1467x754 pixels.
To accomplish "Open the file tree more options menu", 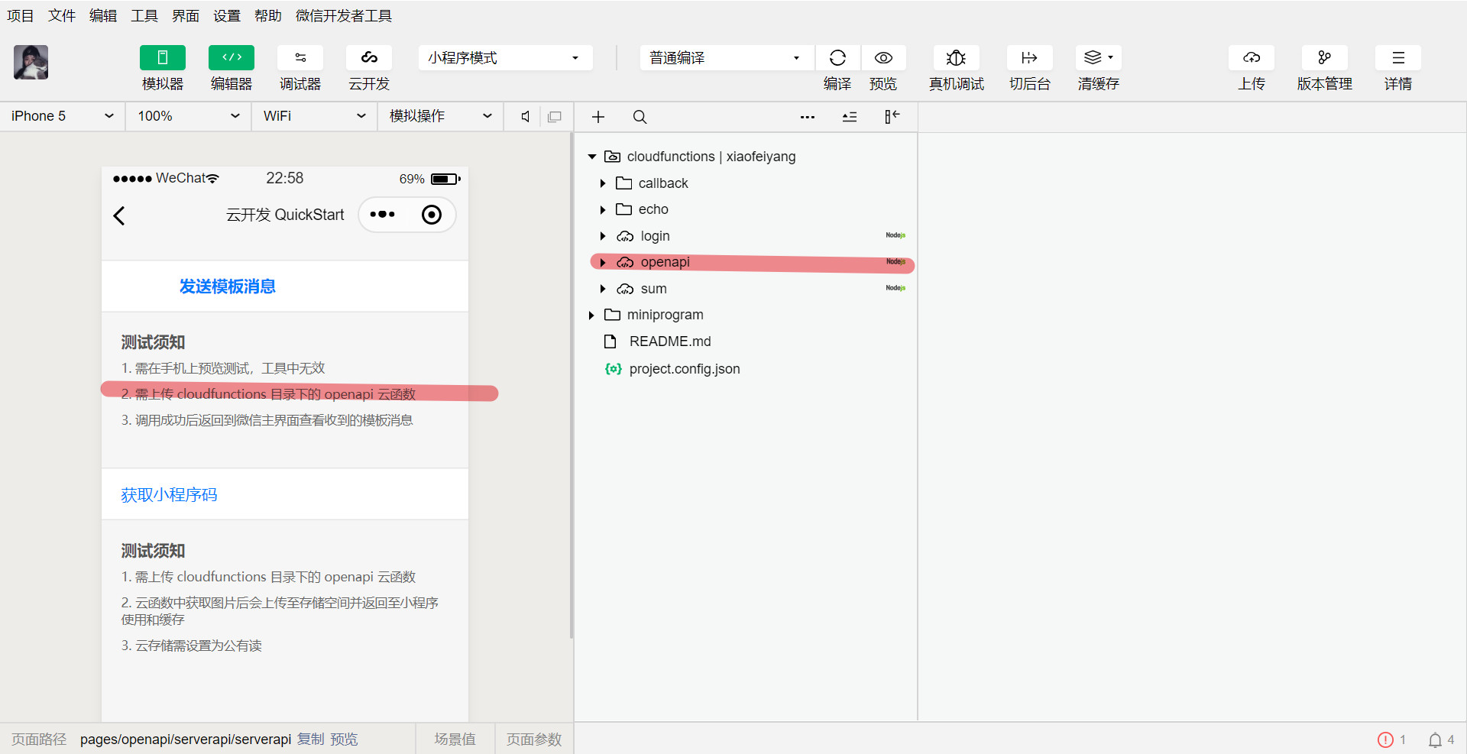I will pyautogui.click(x=808, y=117).
